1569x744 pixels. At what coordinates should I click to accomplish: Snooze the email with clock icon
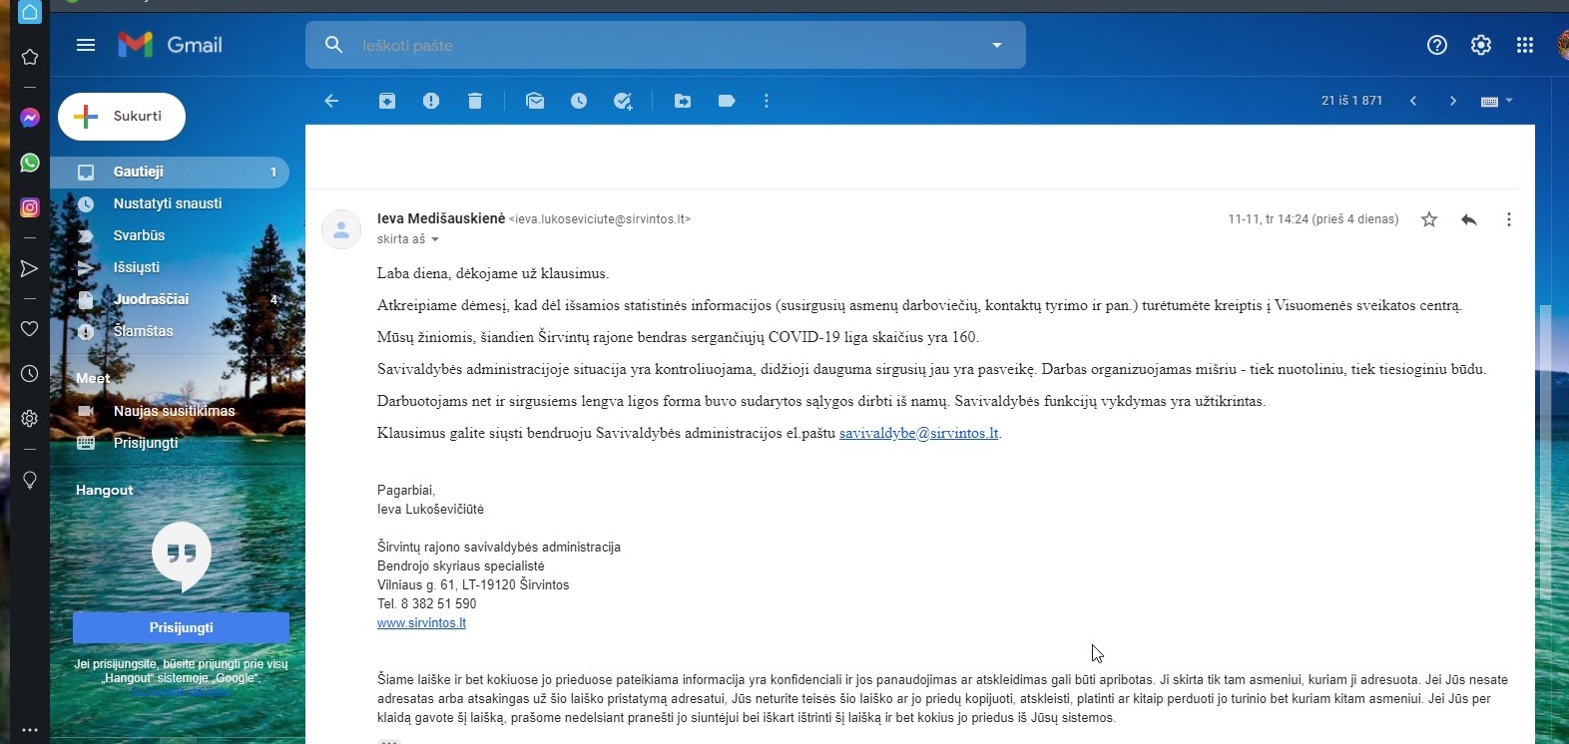tap(579, 101)
